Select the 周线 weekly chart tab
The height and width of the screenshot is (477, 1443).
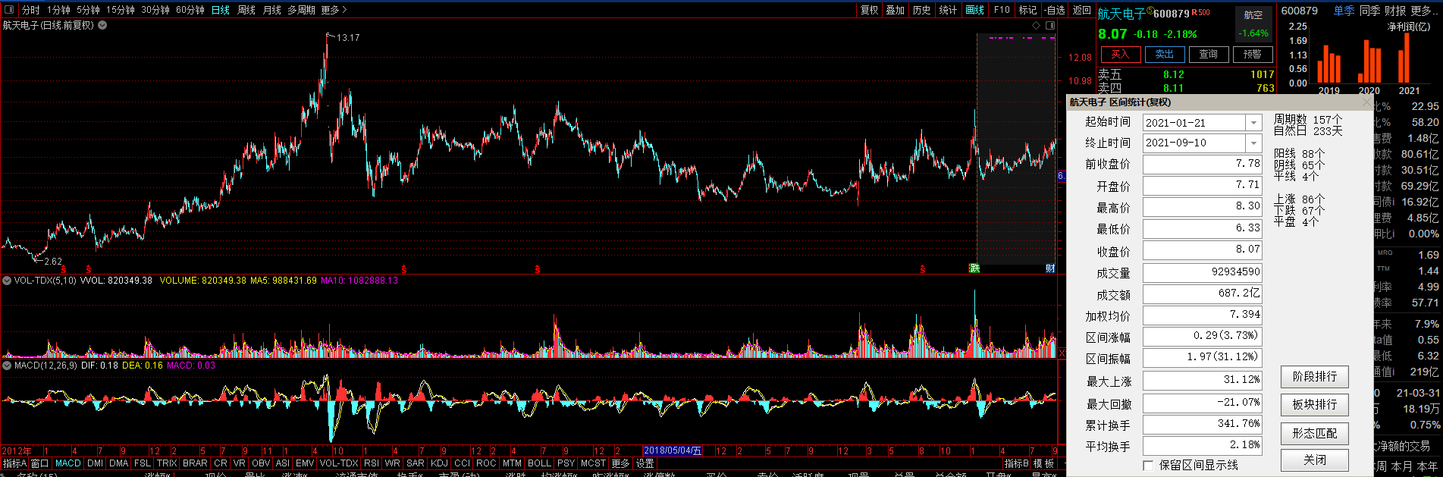pos(246,10)
